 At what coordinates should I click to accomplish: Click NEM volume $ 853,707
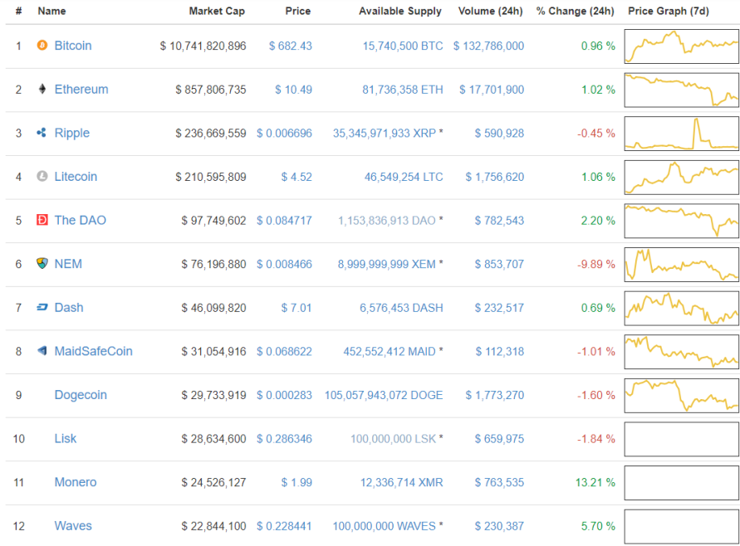pos(499,264)
